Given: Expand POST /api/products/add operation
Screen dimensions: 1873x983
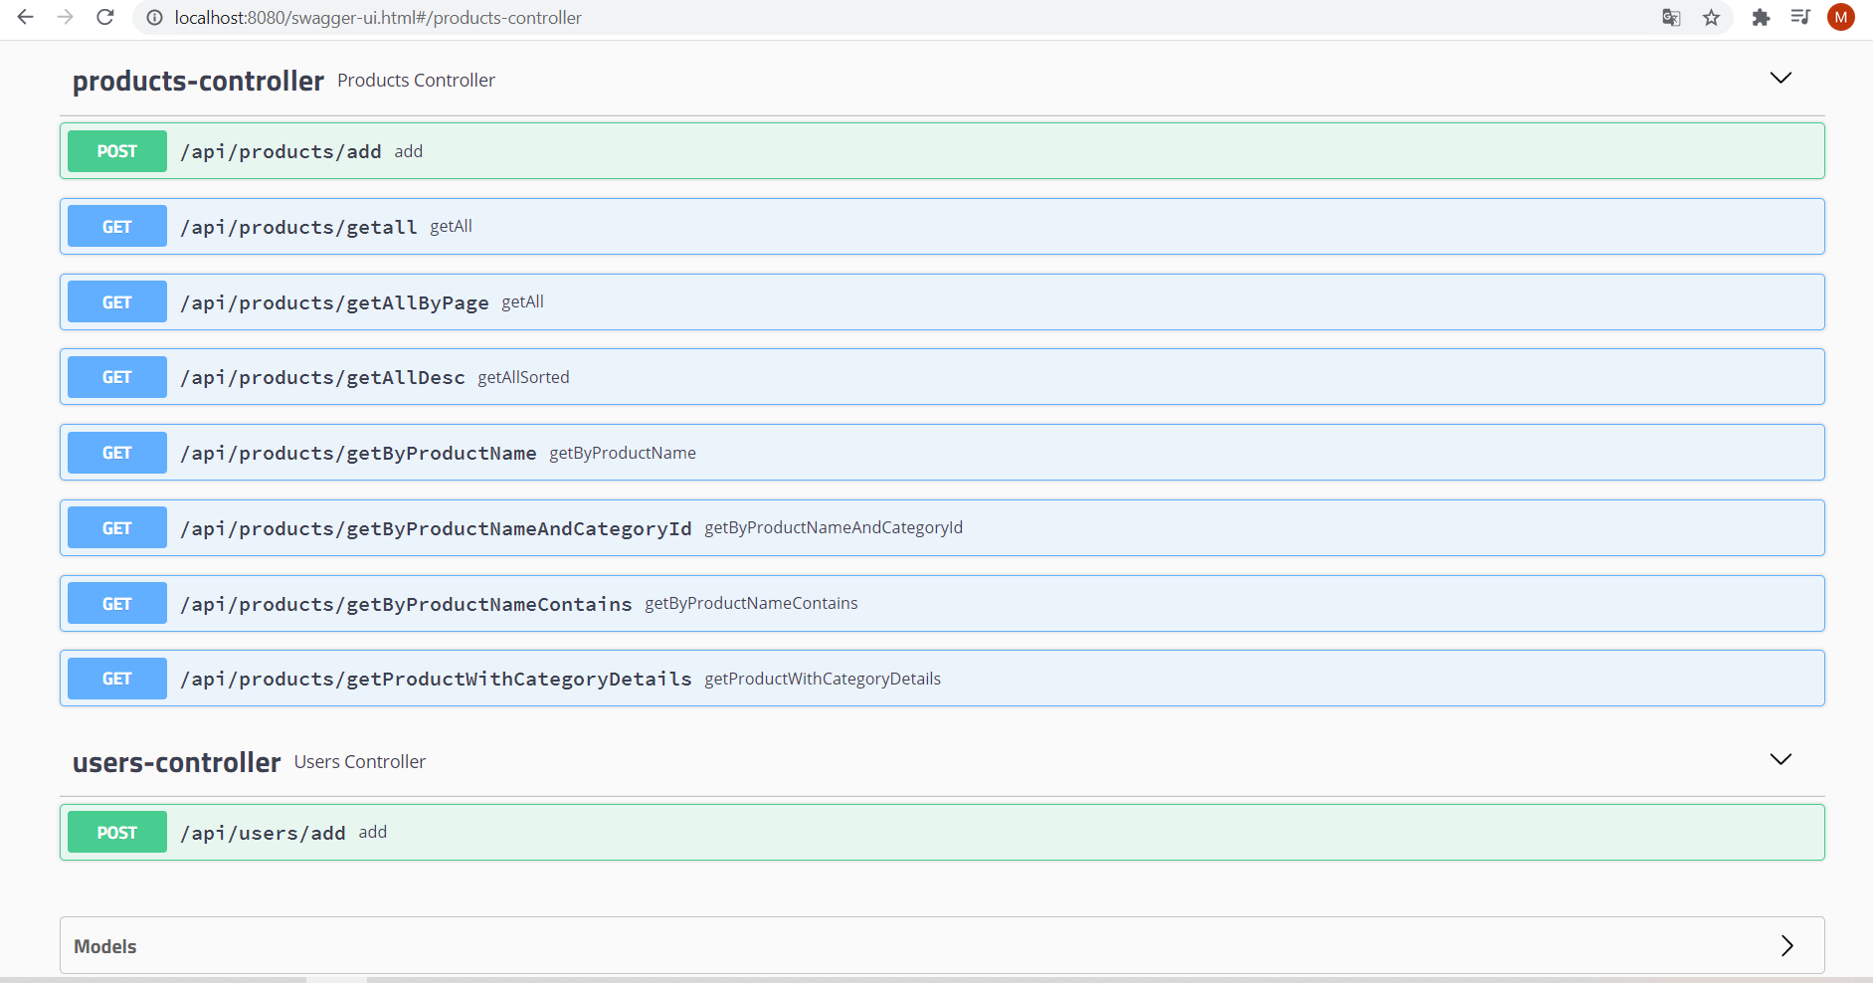Looking at the screenshot, I should (942, 151).
